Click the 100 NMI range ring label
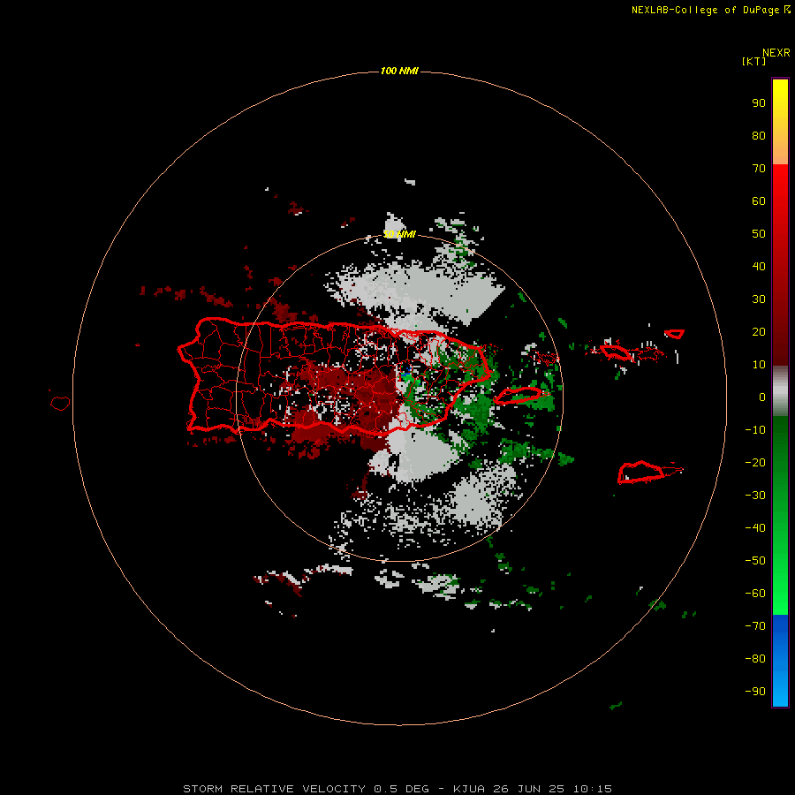Viewport: 795px width, 795px height. coord(399,71)
